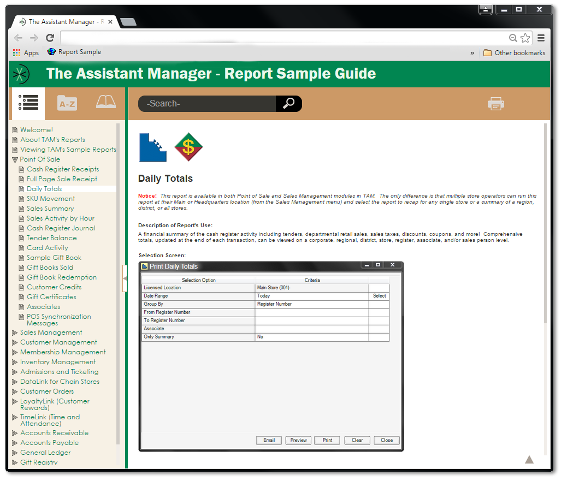Open the Card Activity topic
The width and height of the screenshot is (573, 481).
[x=48, y=248]
